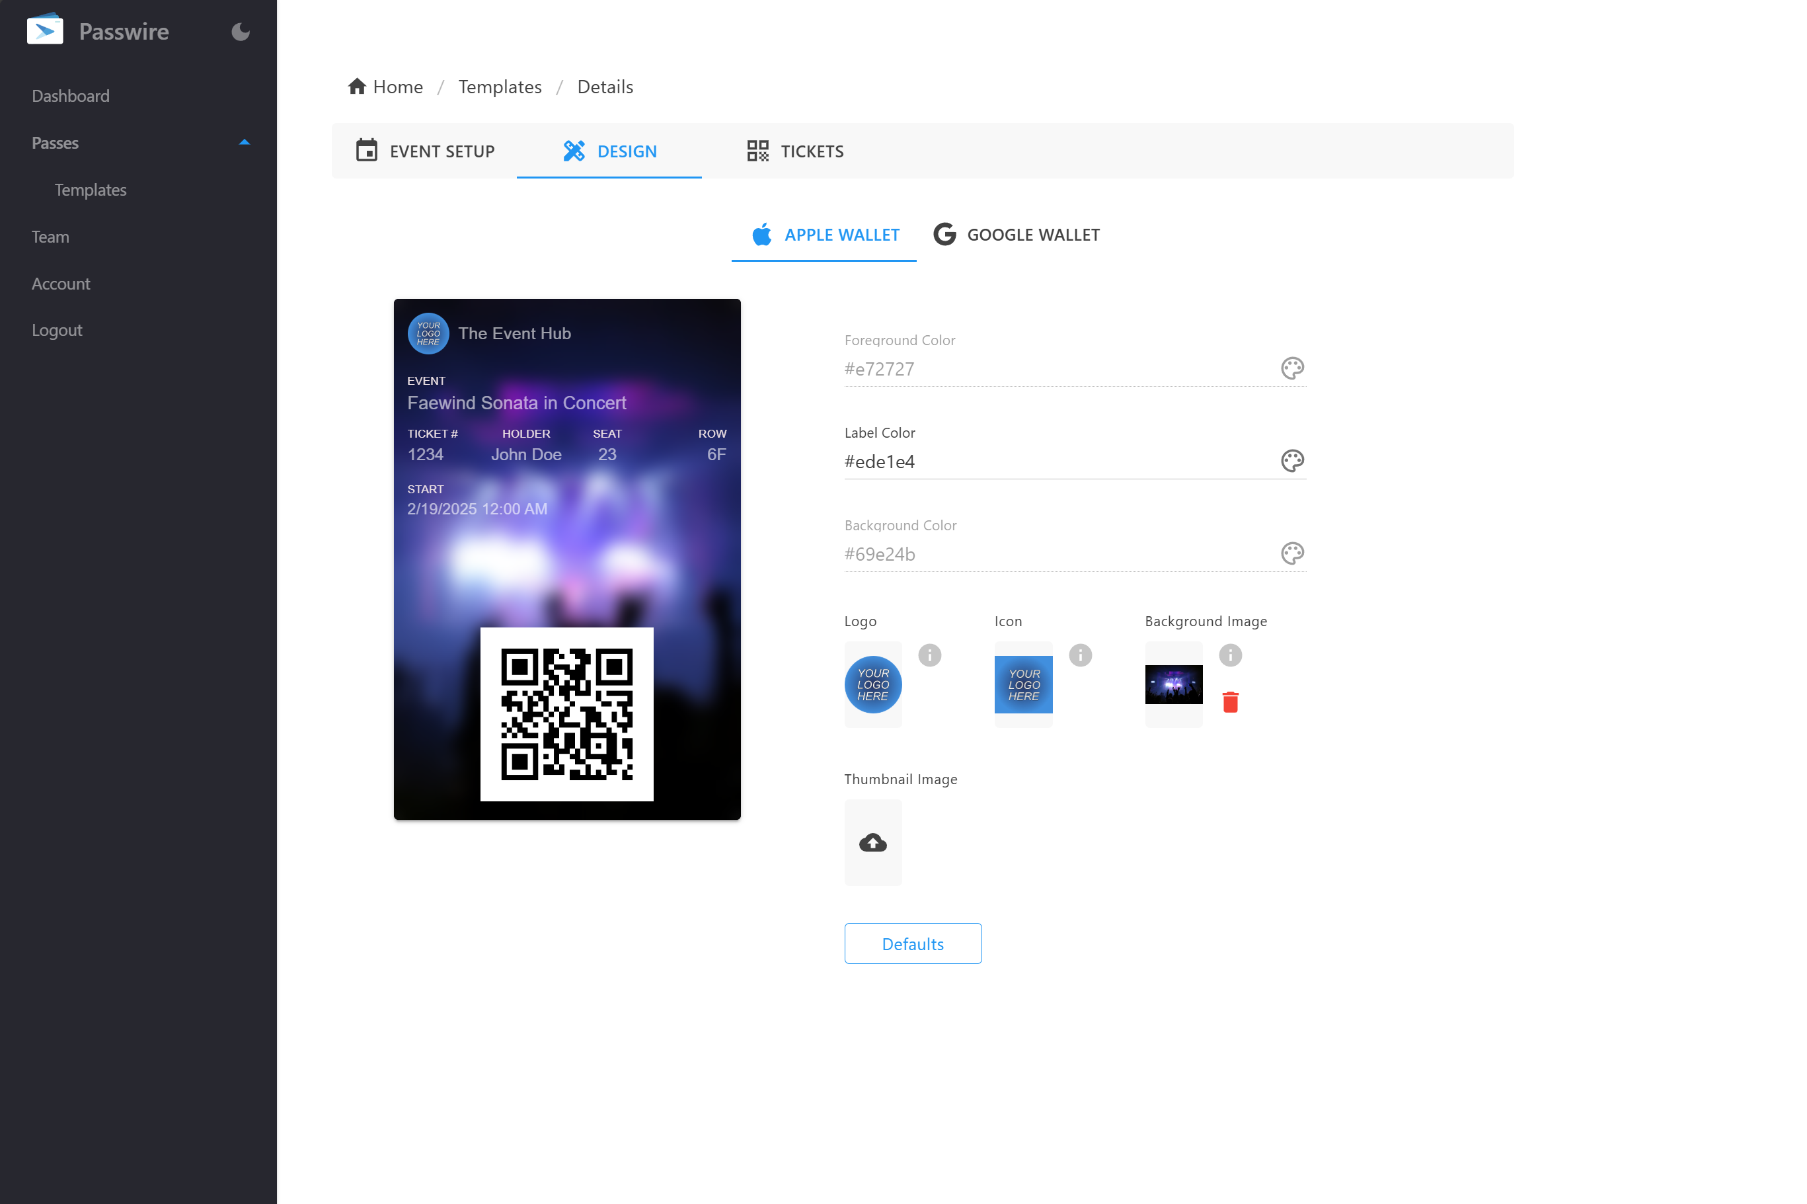
Task: Click the Home house icon
Action: pos(357,86)
